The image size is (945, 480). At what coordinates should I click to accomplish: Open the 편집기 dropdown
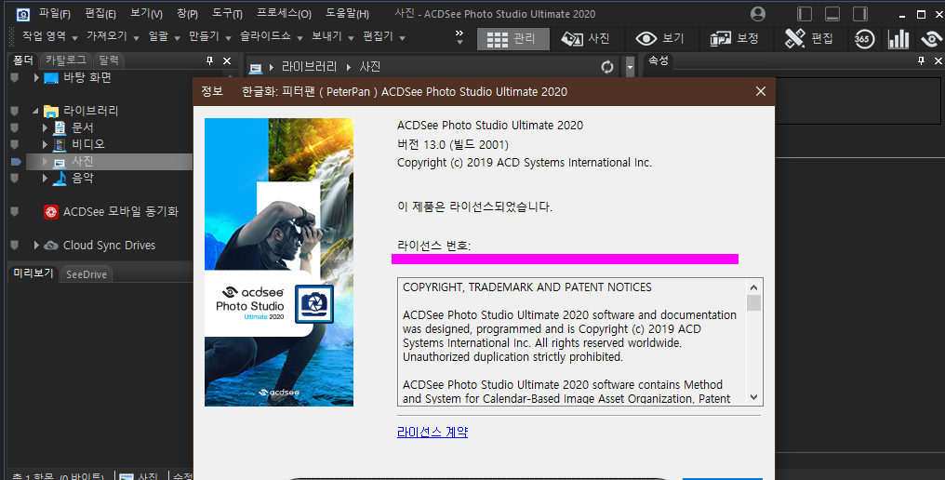point(384,37)
